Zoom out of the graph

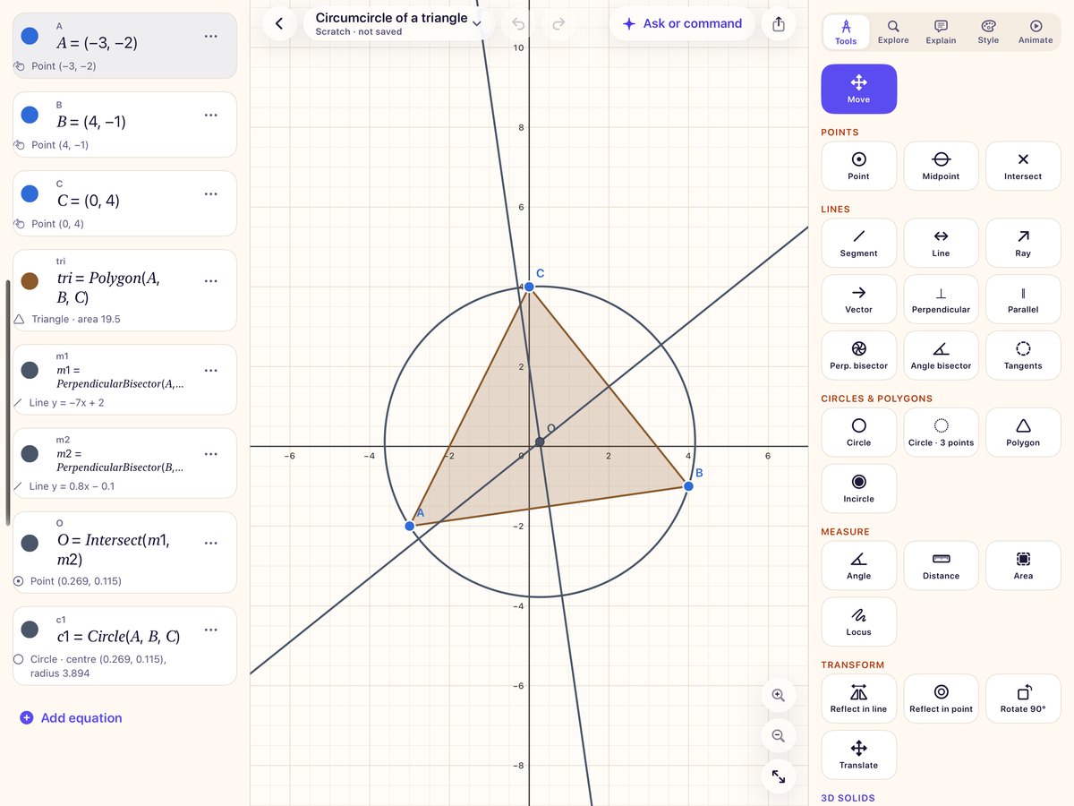pyautogui.click(x=779, y=736)
